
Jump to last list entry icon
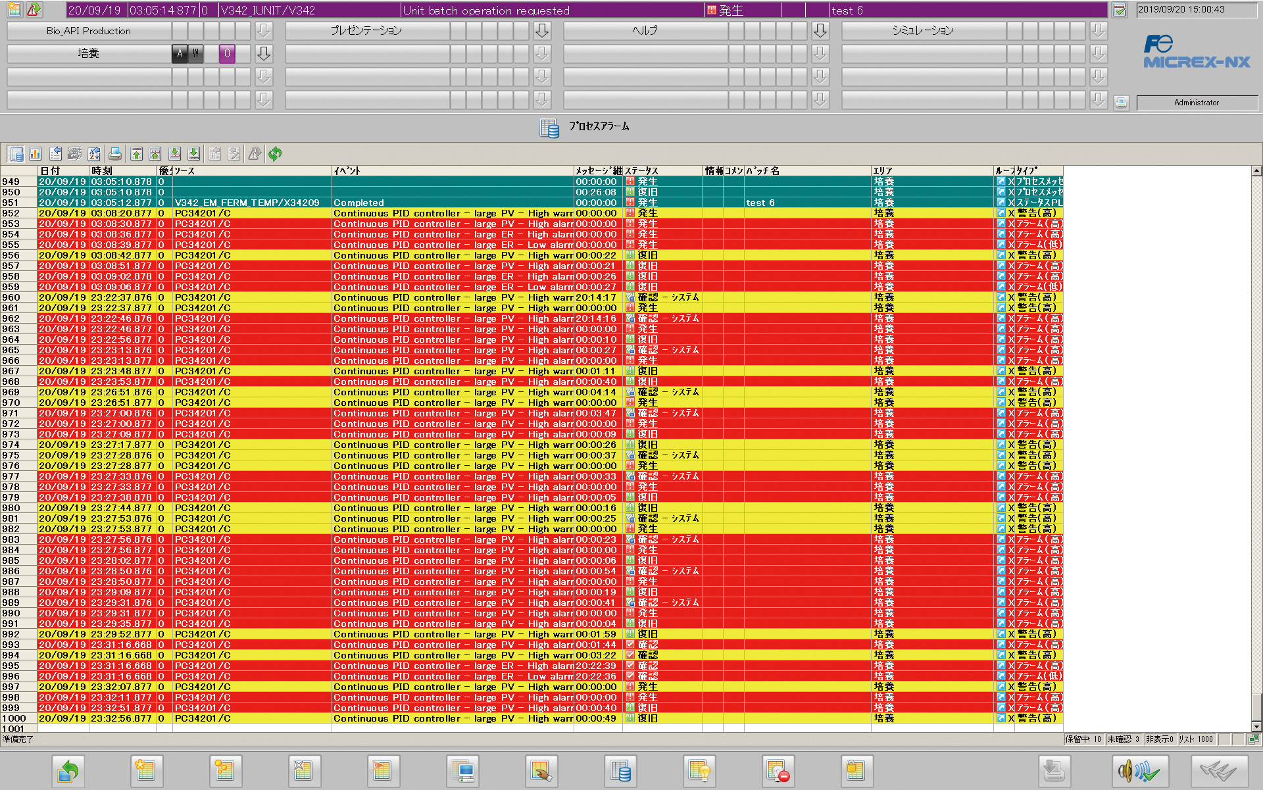pyautogui.click(x=194, y=154)
